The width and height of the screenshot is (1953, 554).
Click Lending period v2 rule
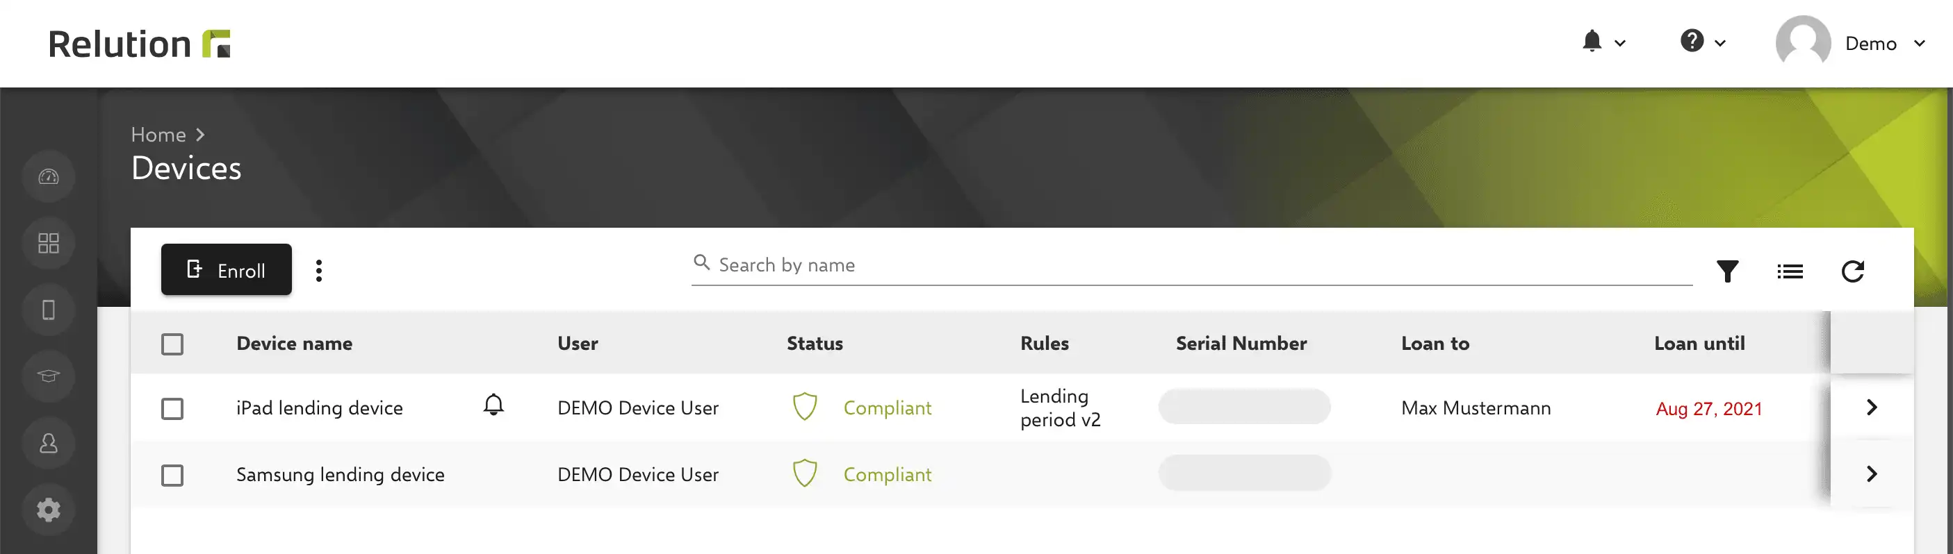[x=1060, y=408]
